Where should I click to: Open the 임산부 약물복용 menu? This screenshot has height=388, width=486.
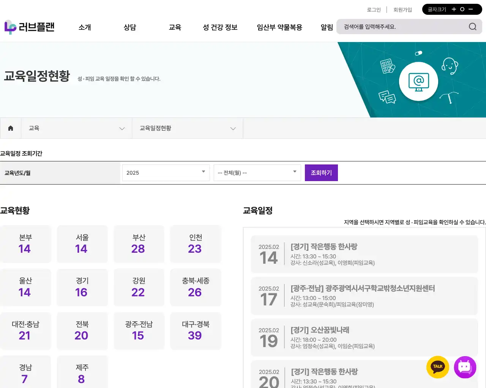(279, 27)
